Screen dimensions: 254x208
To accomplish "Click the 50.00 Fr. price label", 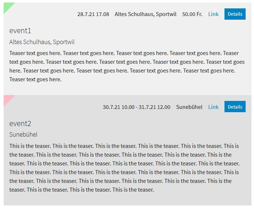I will click(x=192, y=14).
